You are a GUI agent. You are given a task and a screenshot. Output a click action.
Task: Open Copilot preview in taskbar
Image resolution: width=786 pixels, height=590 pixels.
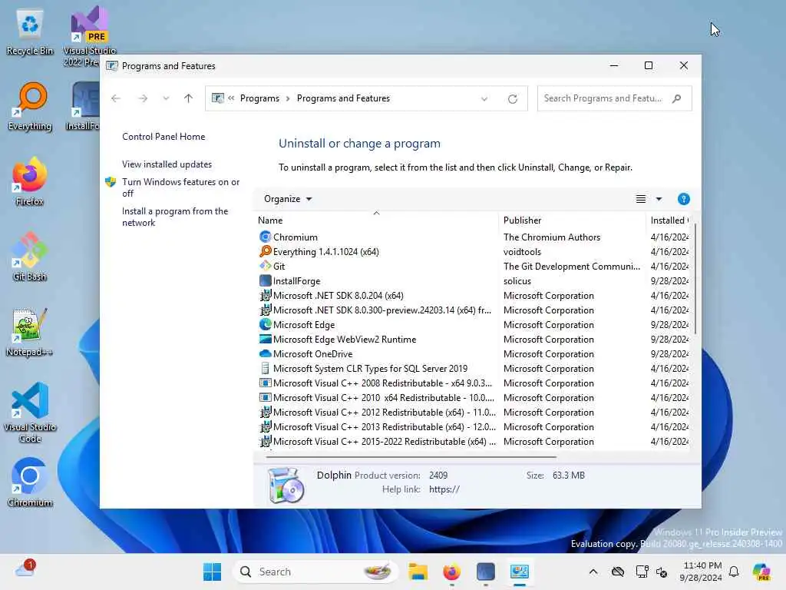(x=761, y=572)
